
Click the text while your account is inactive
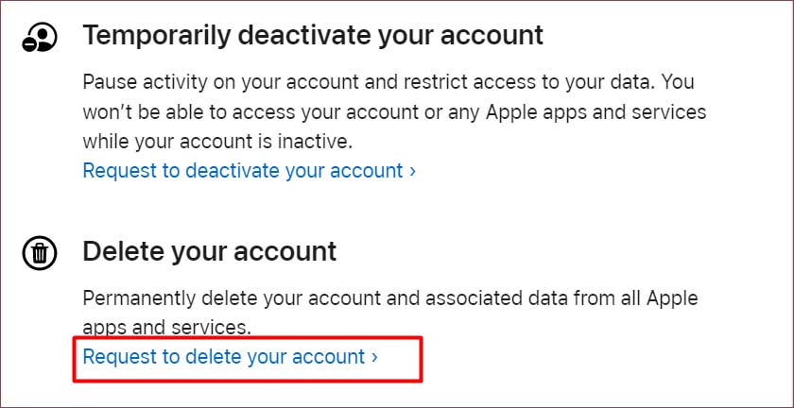point(217,142)
